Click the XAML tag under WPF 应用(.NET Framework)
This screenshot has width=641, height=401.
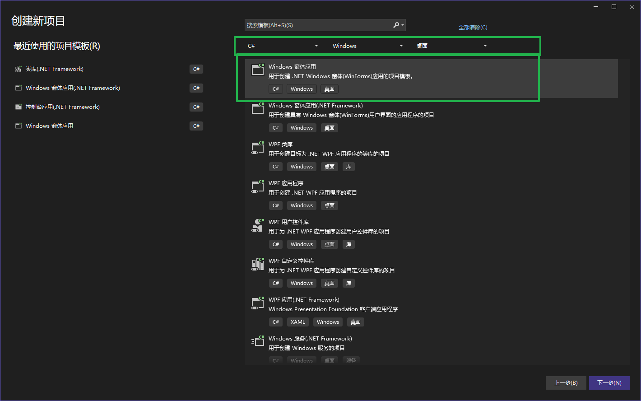[x=298, y=322]
